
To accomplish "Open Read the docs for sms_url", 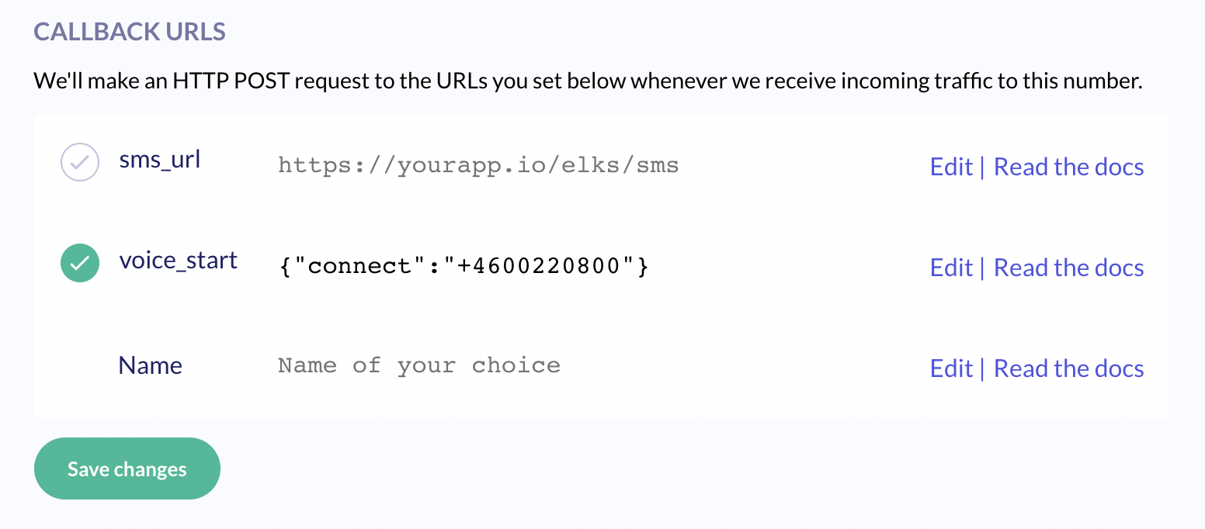I will (1068, 166).
